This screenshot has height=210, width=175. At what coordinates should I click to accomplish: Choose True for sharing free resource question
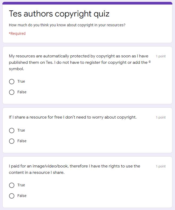click(x=12, y=130)
